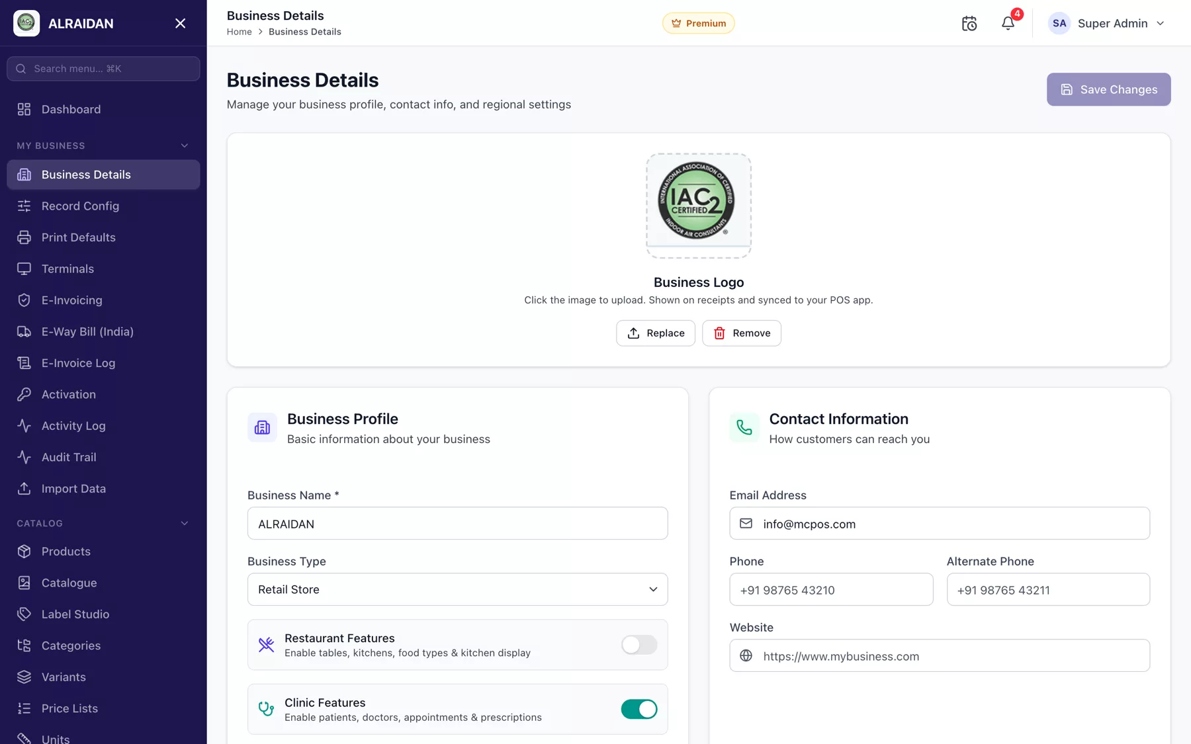Image resolution: width=1191 pixels, height=744 pixels.
Task: Open Terminals monitor icon
Action: (24, 269)
